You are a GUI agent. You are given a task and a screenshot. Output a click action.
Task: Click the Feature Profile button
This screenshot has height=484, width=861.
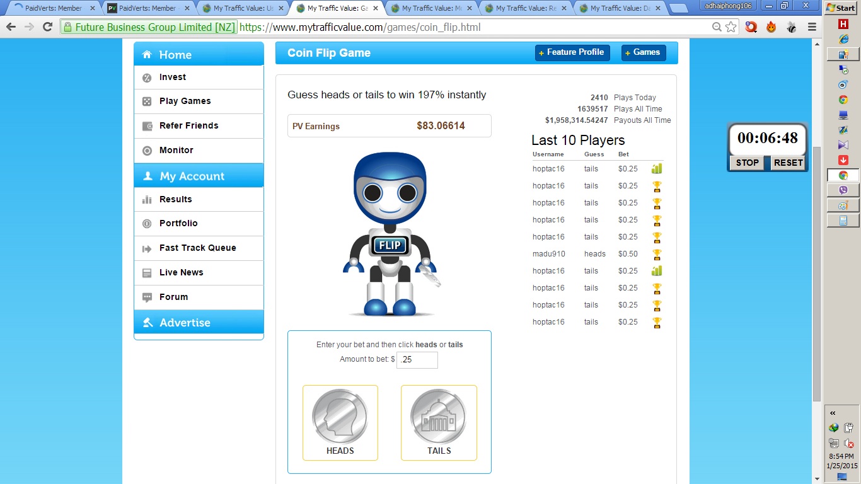[572, 52]
